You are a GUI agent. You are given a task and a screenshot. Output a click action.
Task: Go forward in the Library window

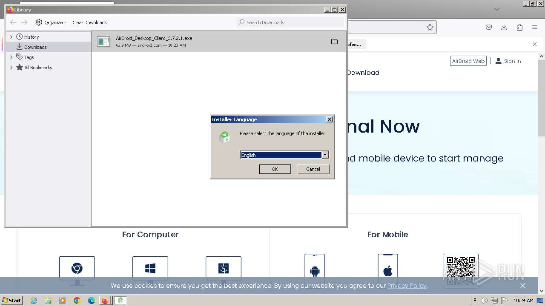[24, 23]
